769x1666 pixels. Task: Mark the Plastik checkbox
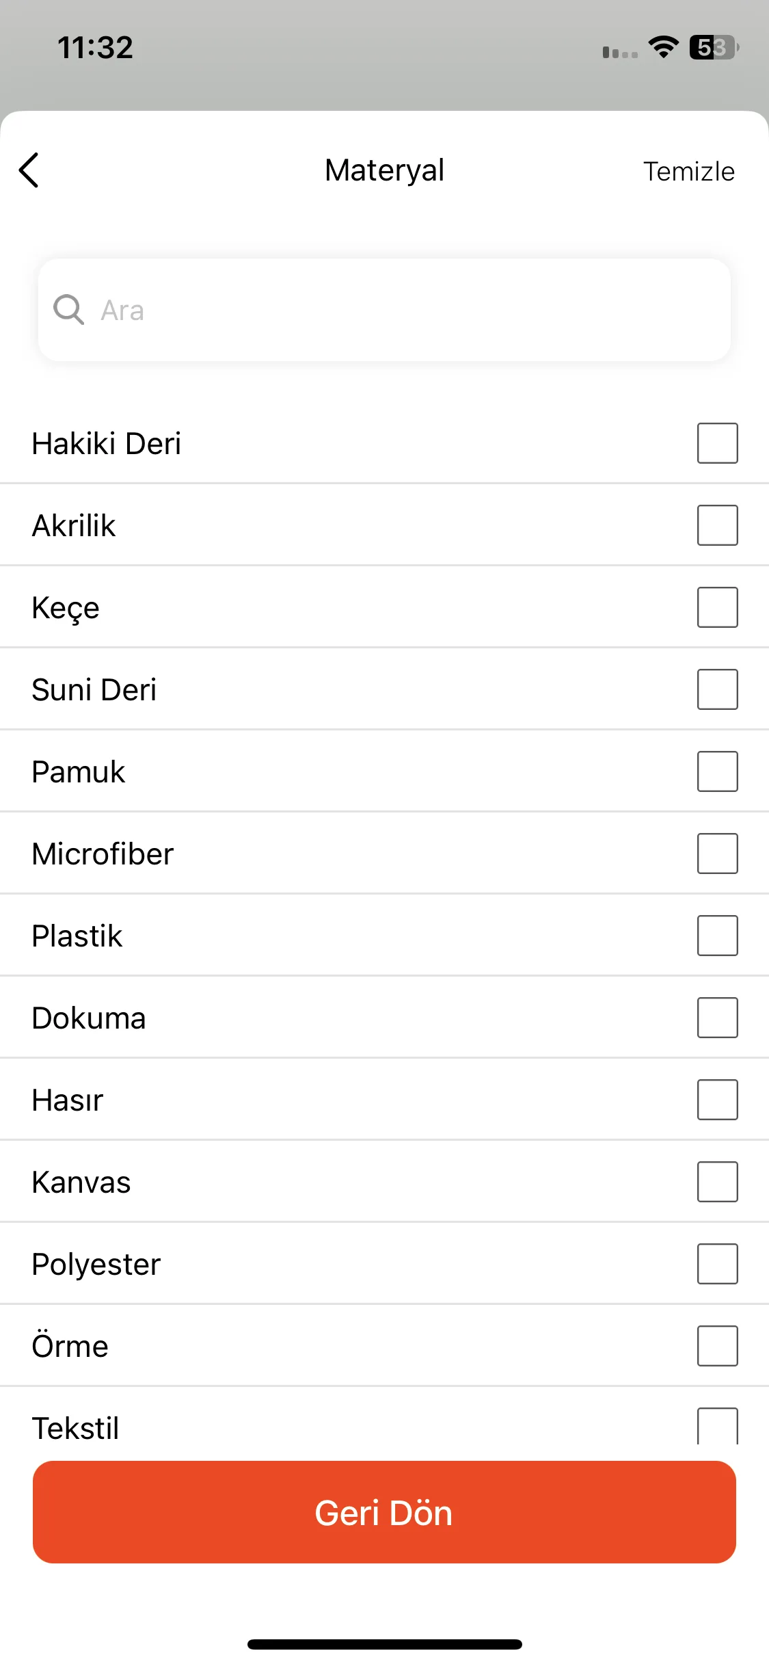[x=717, y=936]
